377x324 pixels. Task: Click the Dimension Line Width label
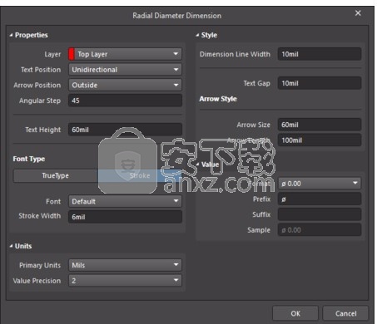[x=235, y=54]
